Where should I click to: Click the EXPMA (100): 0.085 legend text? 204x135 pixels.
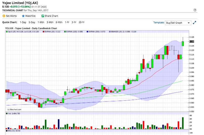pyautogui.click(x=74, y=31)
